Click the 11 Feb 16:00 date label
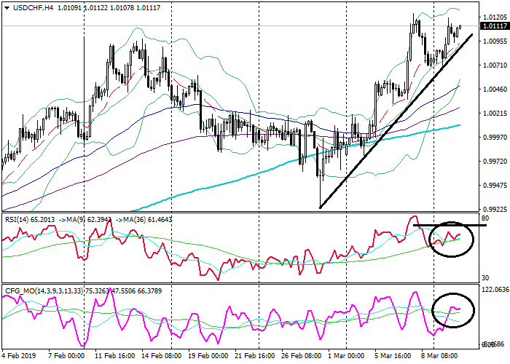 pyautogui.click(x=113, y=357)
